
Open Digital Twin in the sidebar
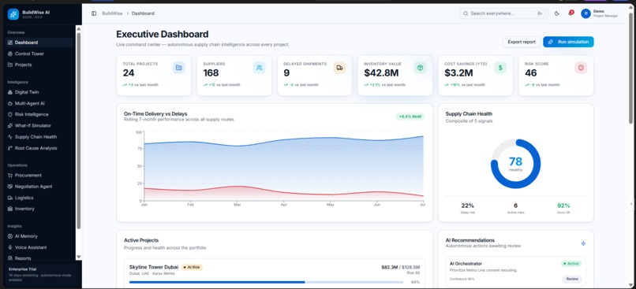pos(39,92)
